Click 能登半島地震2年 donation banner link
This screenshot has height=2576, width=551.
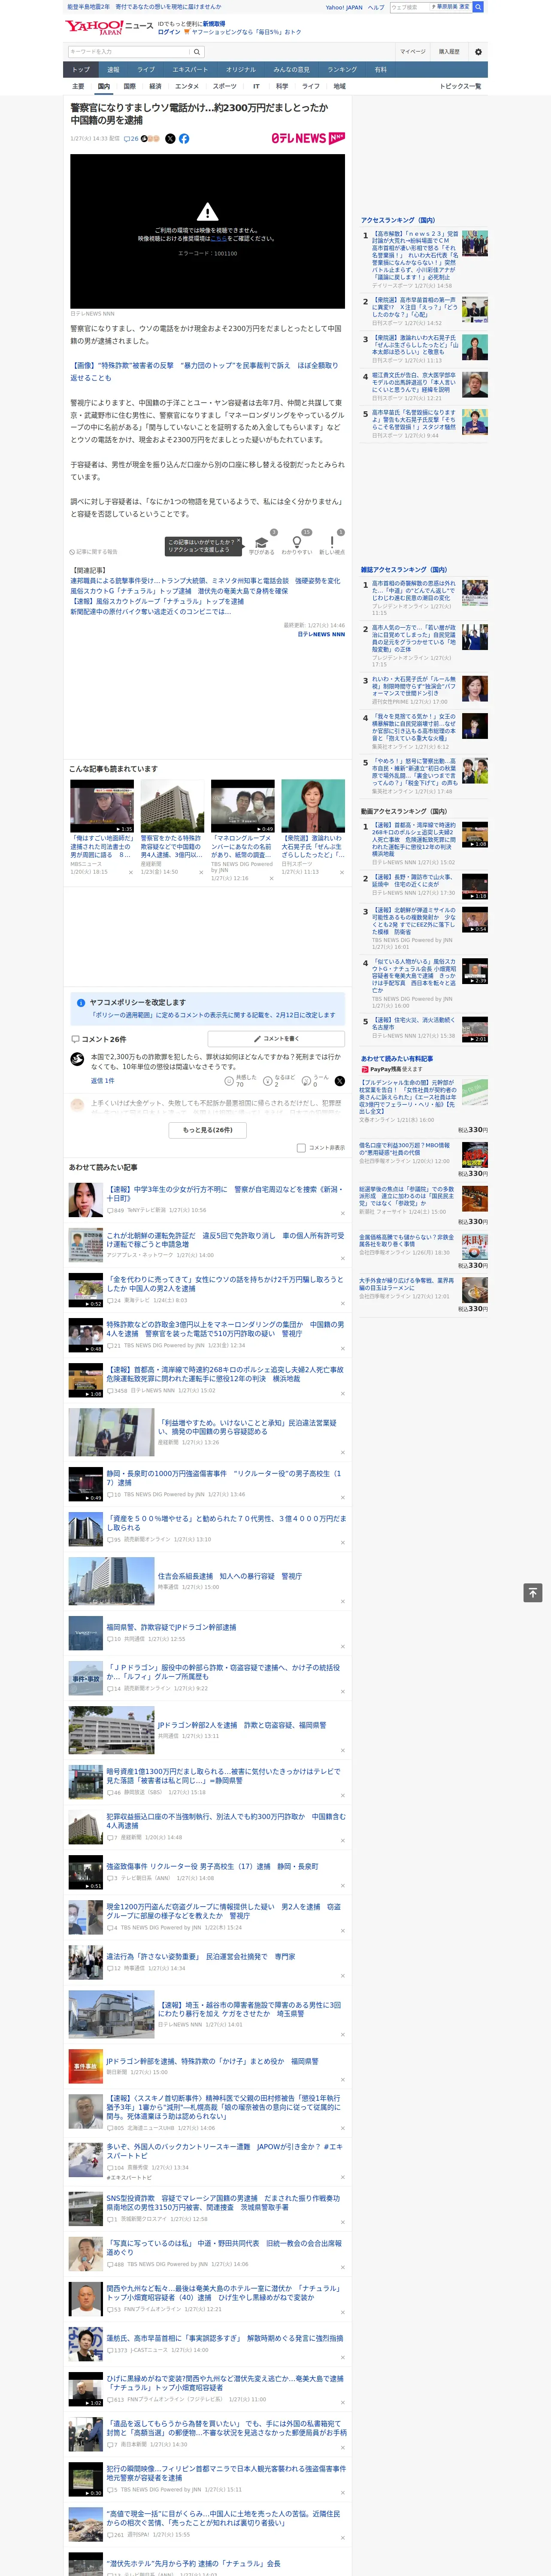click(144, 7)
